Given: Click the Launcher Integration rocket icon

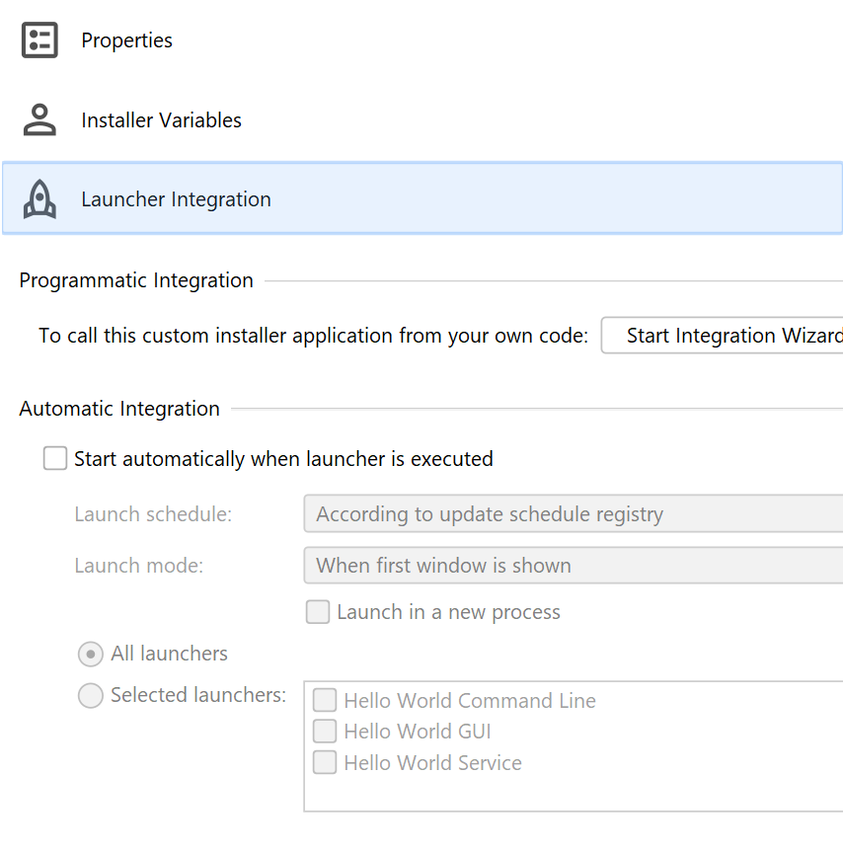Looking at the screenshot, I should click(39, 199).
